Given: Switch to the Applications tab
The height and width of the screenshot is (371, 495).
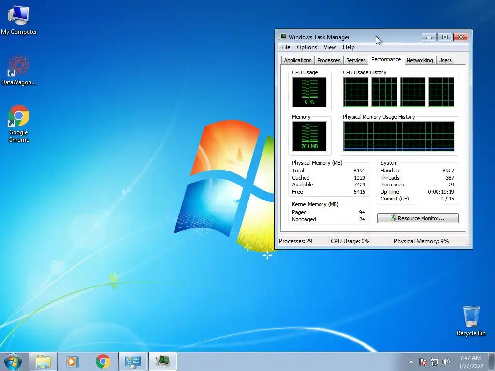Looking at the screenshot, I should click(297, 60).
